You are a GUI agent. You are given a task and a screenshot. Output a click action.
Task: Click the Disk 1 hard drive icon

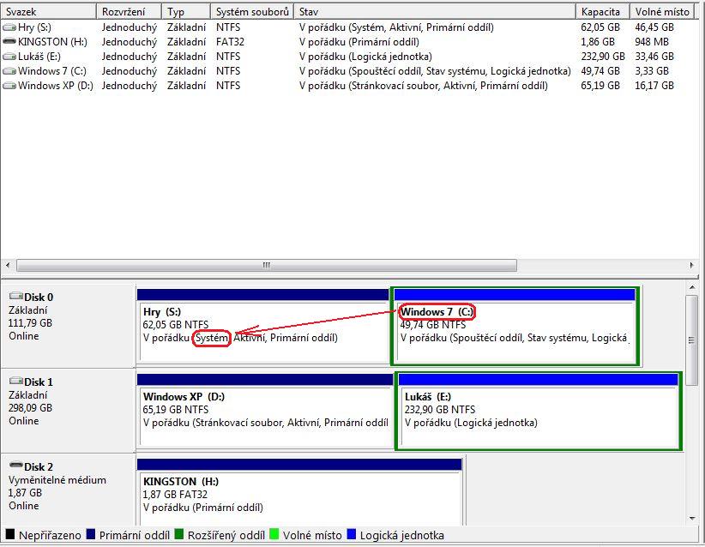[16, 381]
